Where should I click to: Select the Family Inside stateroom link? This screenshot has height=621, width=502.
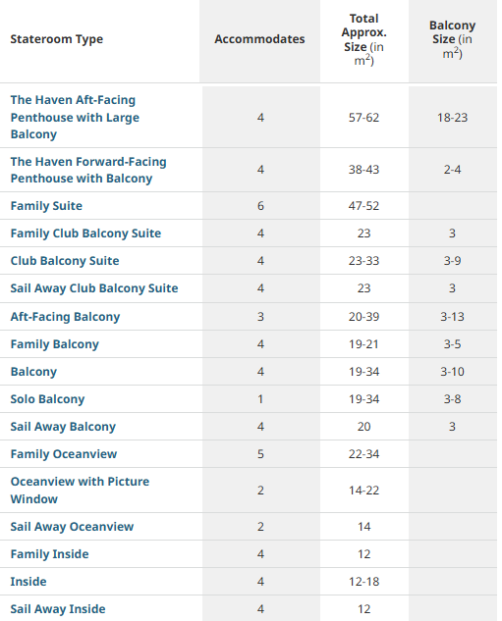click(49, 554)
